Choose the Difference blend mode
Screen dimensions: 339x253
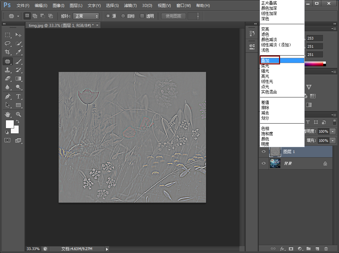[x=282, y=102]
